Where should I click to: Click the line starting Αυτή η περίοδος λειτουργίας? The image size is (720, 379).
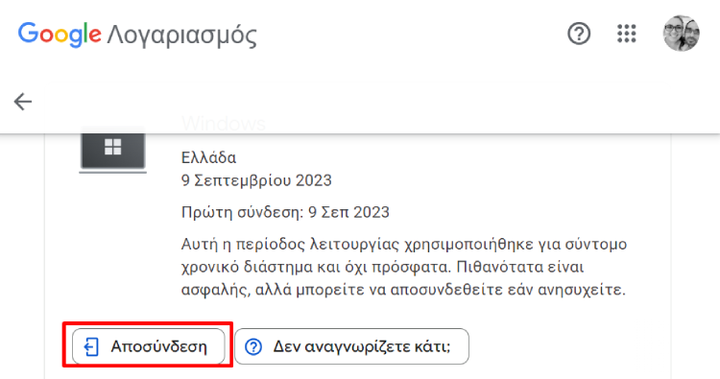point(404,245)
